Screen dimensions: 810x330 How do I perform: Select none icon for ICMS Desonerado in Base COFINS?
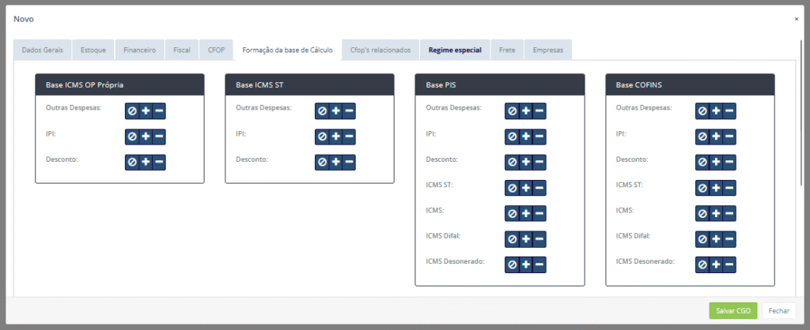click(702, 264)
